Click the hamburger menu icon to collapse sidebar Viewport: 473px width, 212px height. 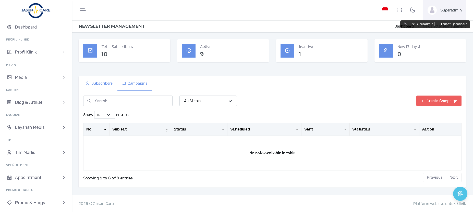pos(83,10)
